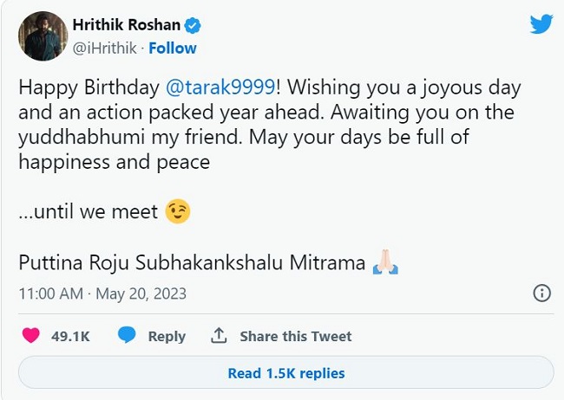Click the reply speech bubble icon
Viewport: 564px width, 400px height.
128,336
